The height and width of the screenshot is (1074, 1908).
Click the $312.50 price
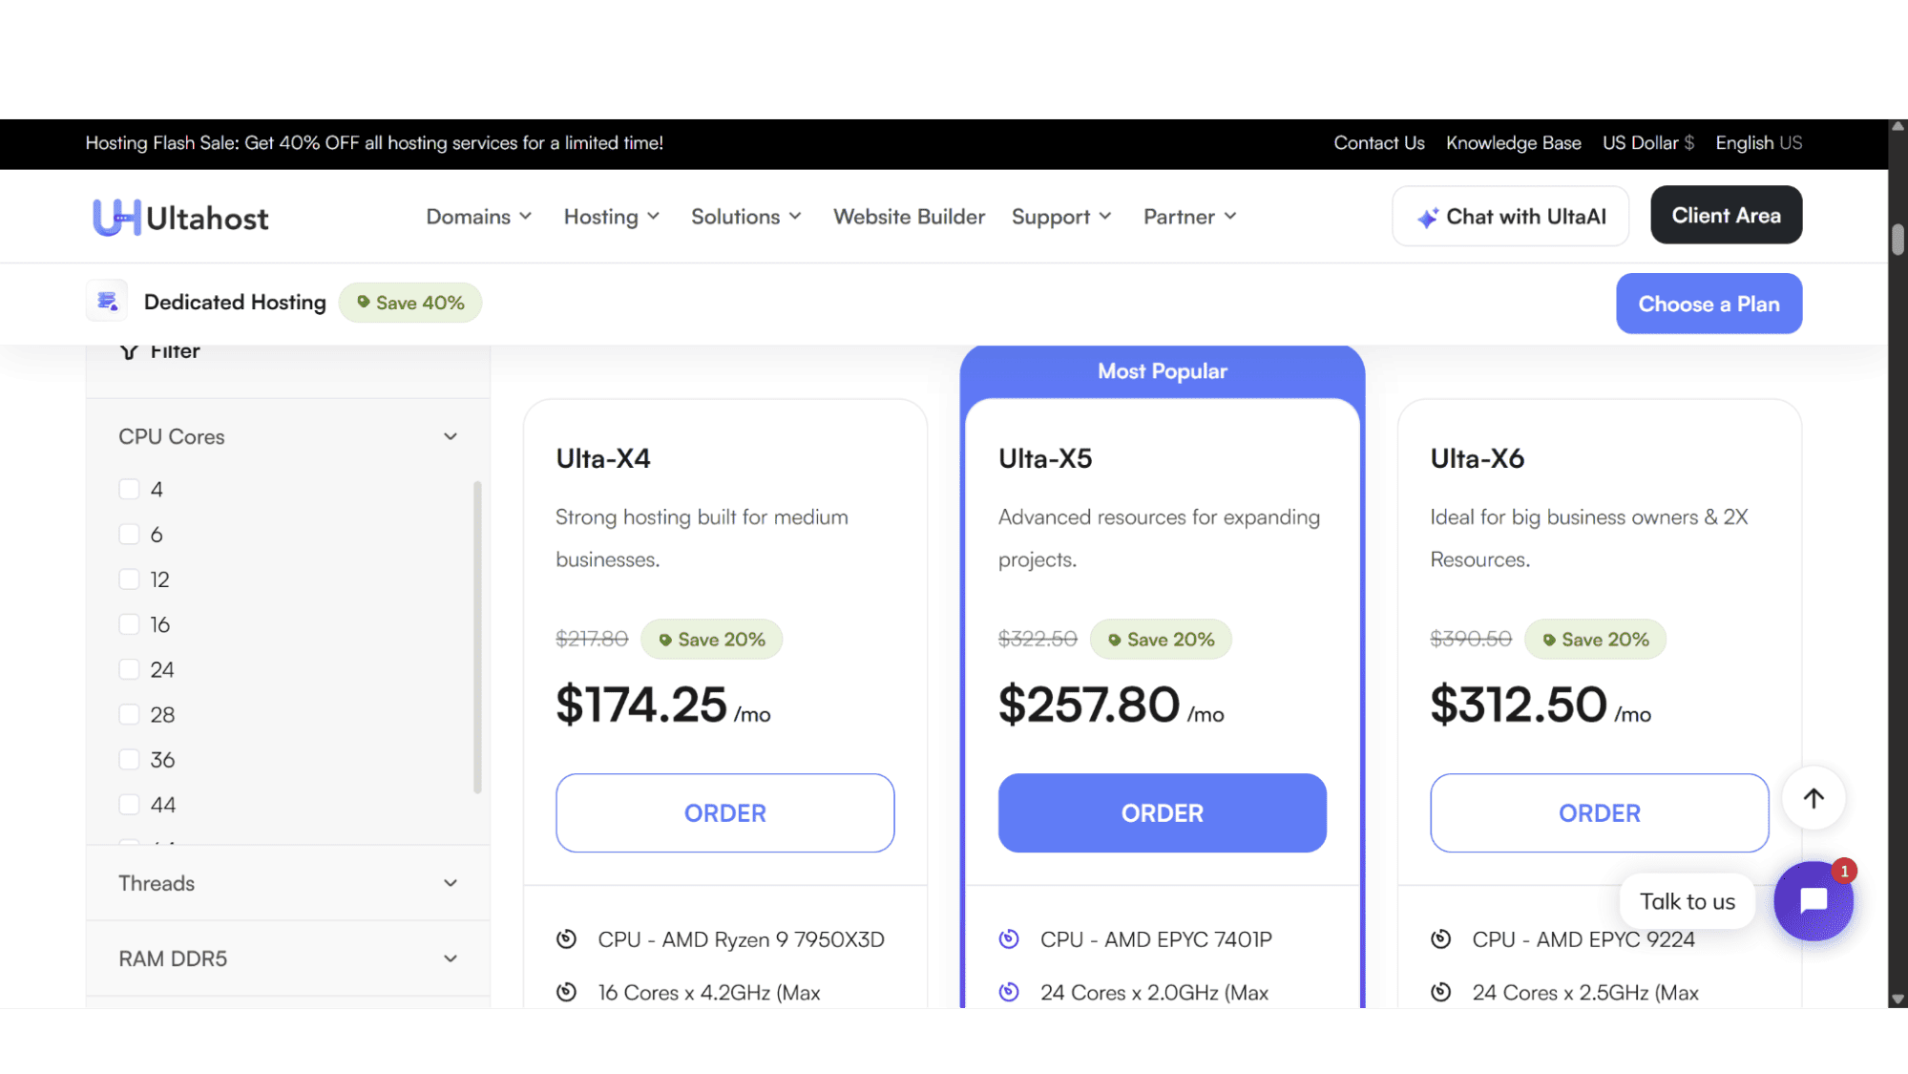pos(1519,705)
